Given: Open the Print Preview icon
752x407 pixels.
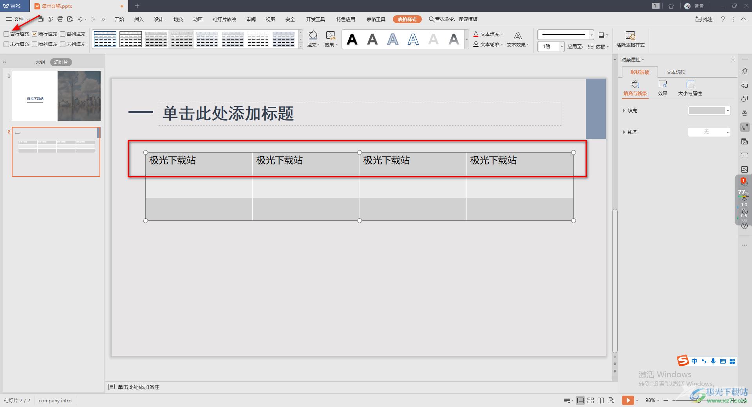Looking at the screenshot, I should coord(70,19).
